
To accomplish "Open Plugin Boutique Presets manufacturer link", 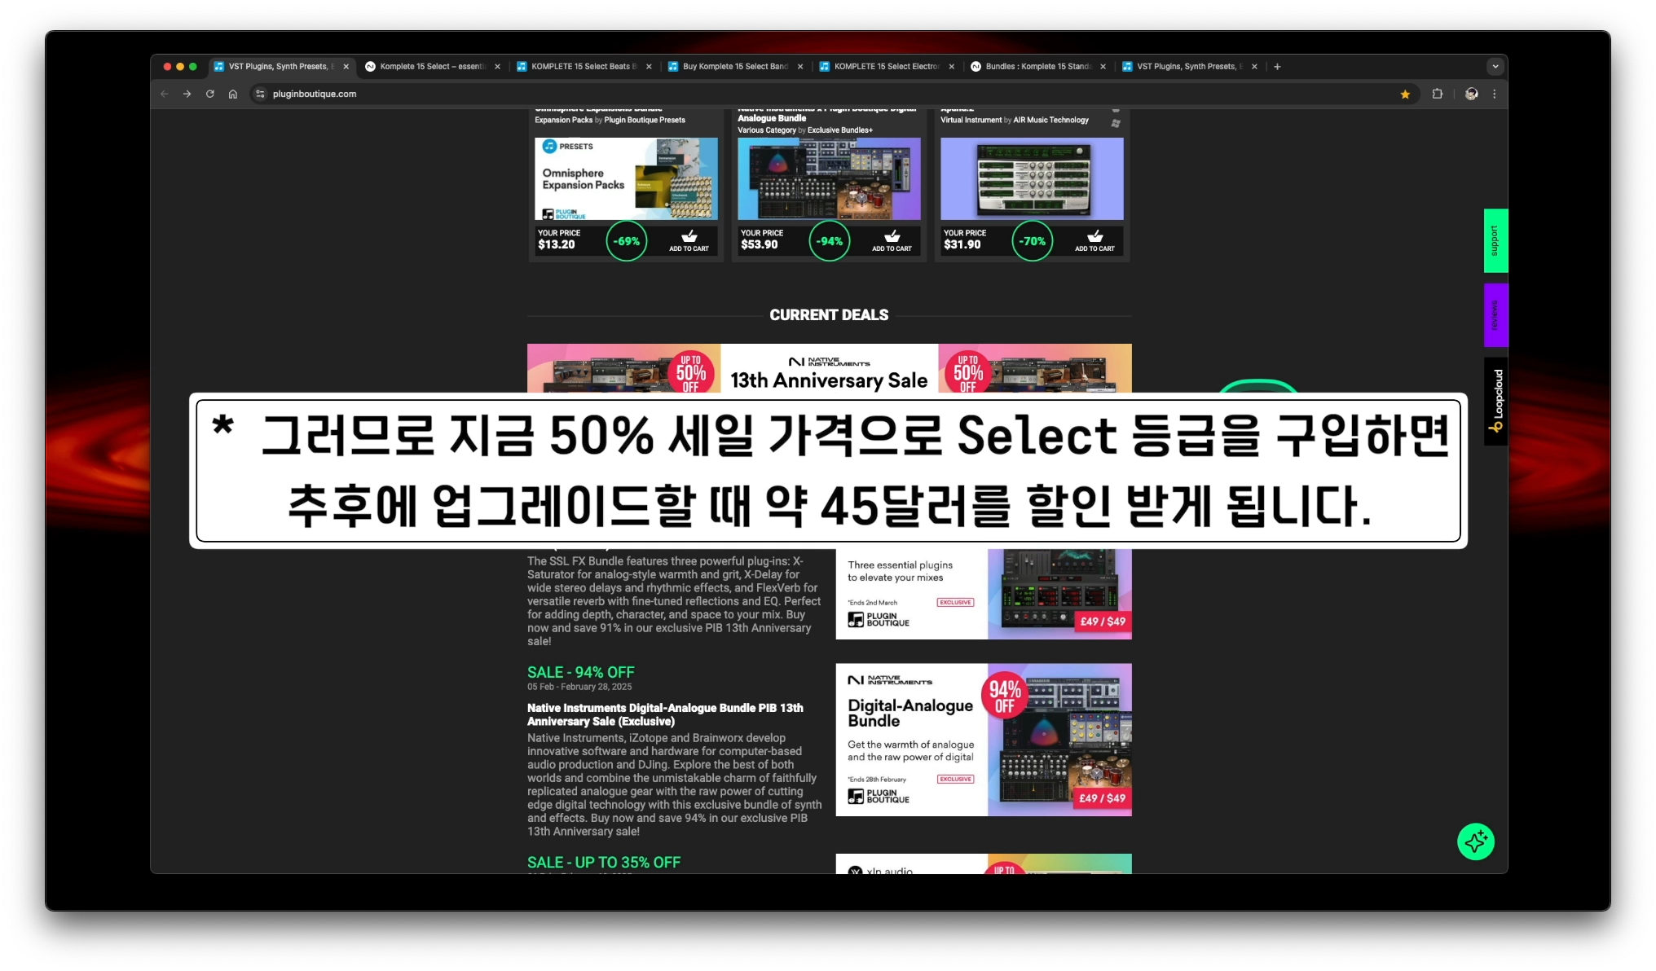I will (x=645, y=120).
